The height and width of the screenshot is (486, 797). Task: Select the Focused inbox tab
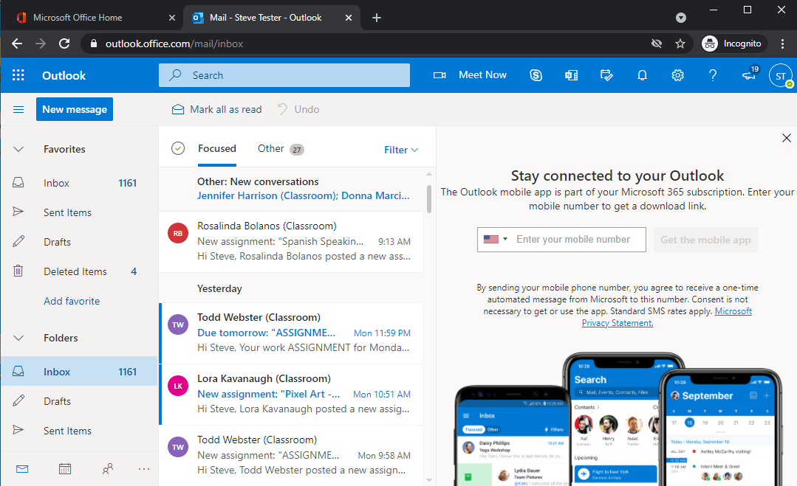(217, 149)
